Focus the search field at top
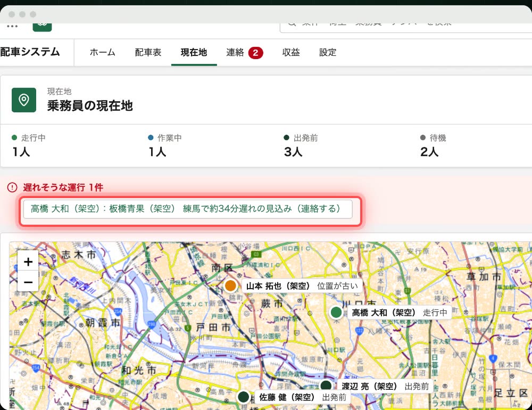This screenshot has width=532, height=410. pyautogui.click(x=406, y=27)
